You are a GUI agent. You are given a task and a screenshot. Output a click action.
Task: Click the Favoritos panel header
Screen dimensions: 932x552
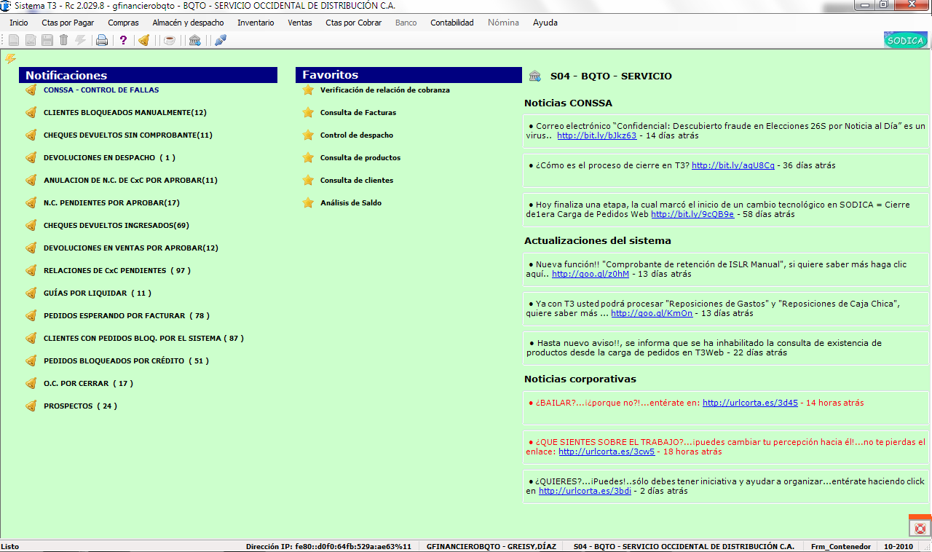tap(409, 75)
